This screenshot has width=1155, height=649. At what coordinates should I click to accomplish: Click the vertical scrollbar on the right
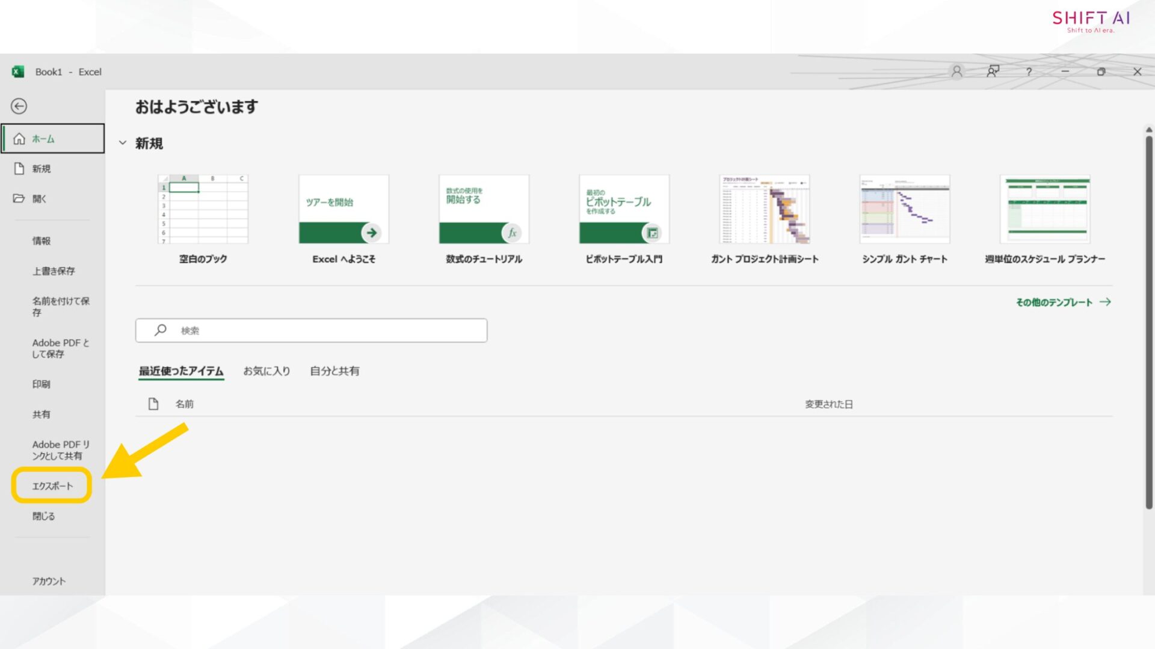(1148, 324)
